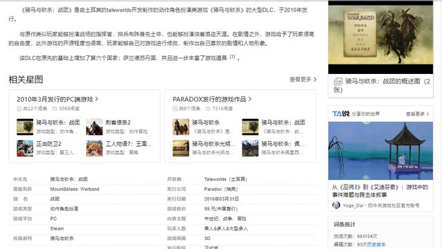Click the 工人物语7:王国 thumbnail image
Screen dimensions: 442x249
pyautogui.click(x=94, y=148)
